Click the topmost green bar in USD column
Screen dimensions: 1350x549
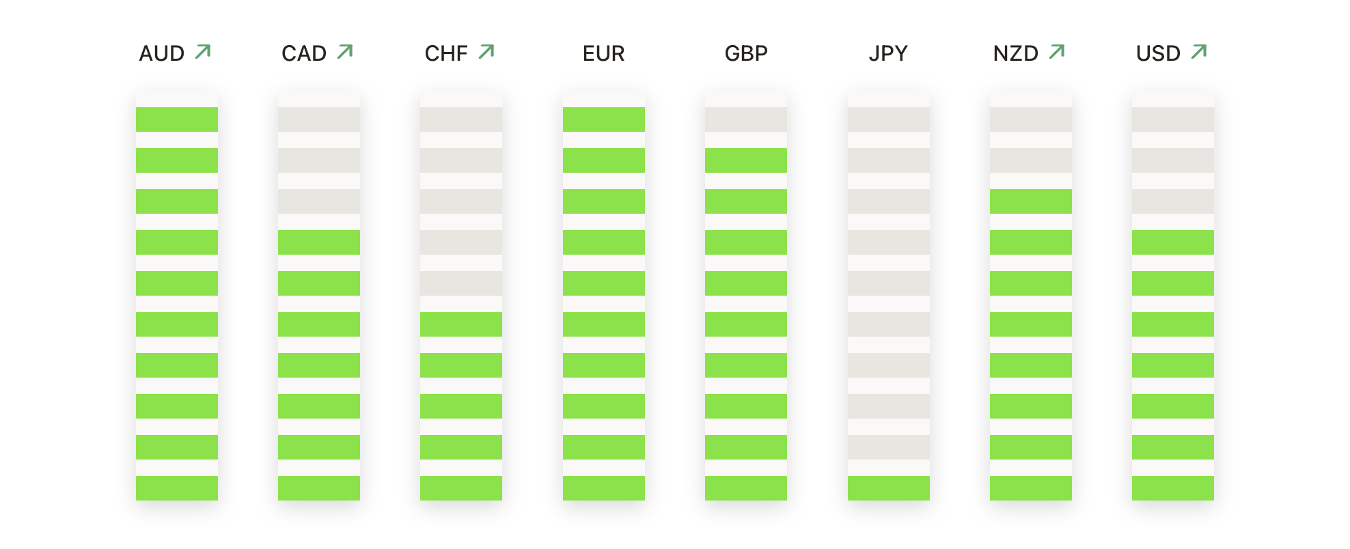point(1173,242)
